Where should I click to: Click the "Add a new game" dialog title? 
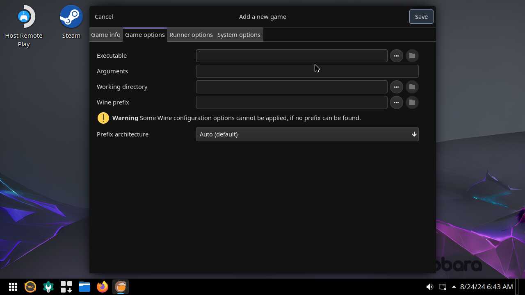[x=262, y=17]
